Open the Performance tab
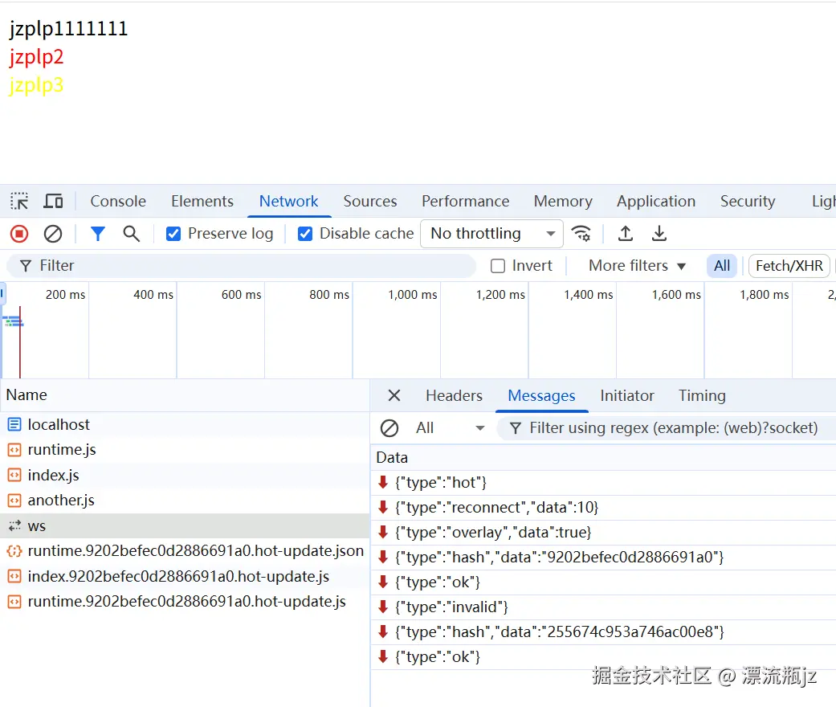Image resolution: width=836 pixels, height=707 pixels. point(466,201)
